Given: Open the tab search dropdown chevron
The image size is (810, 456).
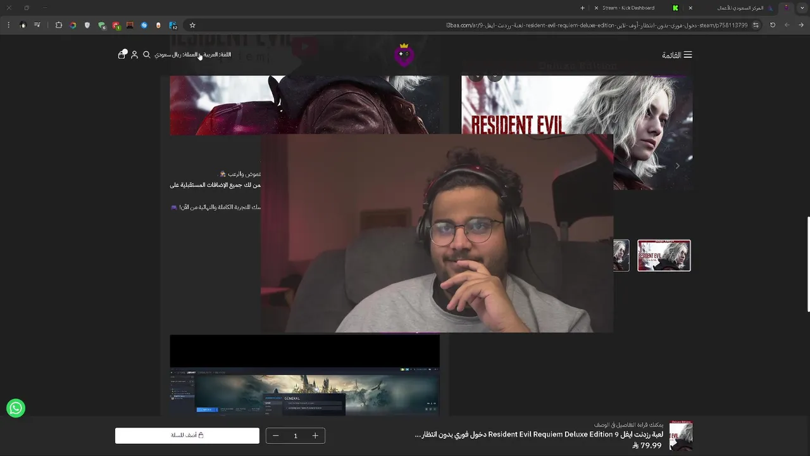Looking at the screenshot, I should [802, 8].
